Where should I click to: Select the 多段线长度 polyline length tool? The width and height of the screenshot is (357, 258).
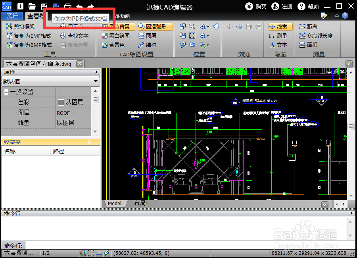click(316, 36)
